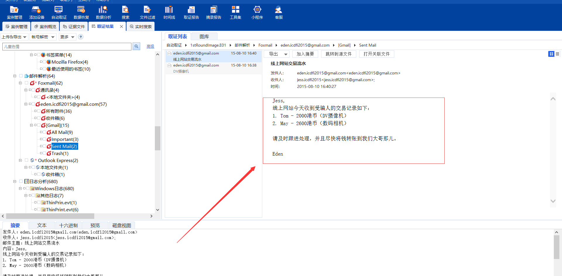The image size is (562, 276).
Task: Click tree horizontal scrollbar thumb
Action: tap(50, 216)
